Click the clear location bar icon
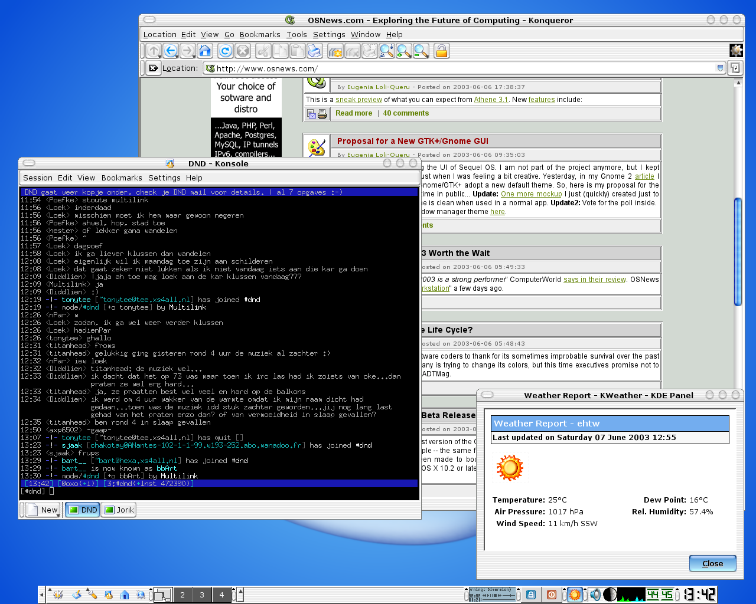This screenshot has height=604, width=756. pos(153,68)
